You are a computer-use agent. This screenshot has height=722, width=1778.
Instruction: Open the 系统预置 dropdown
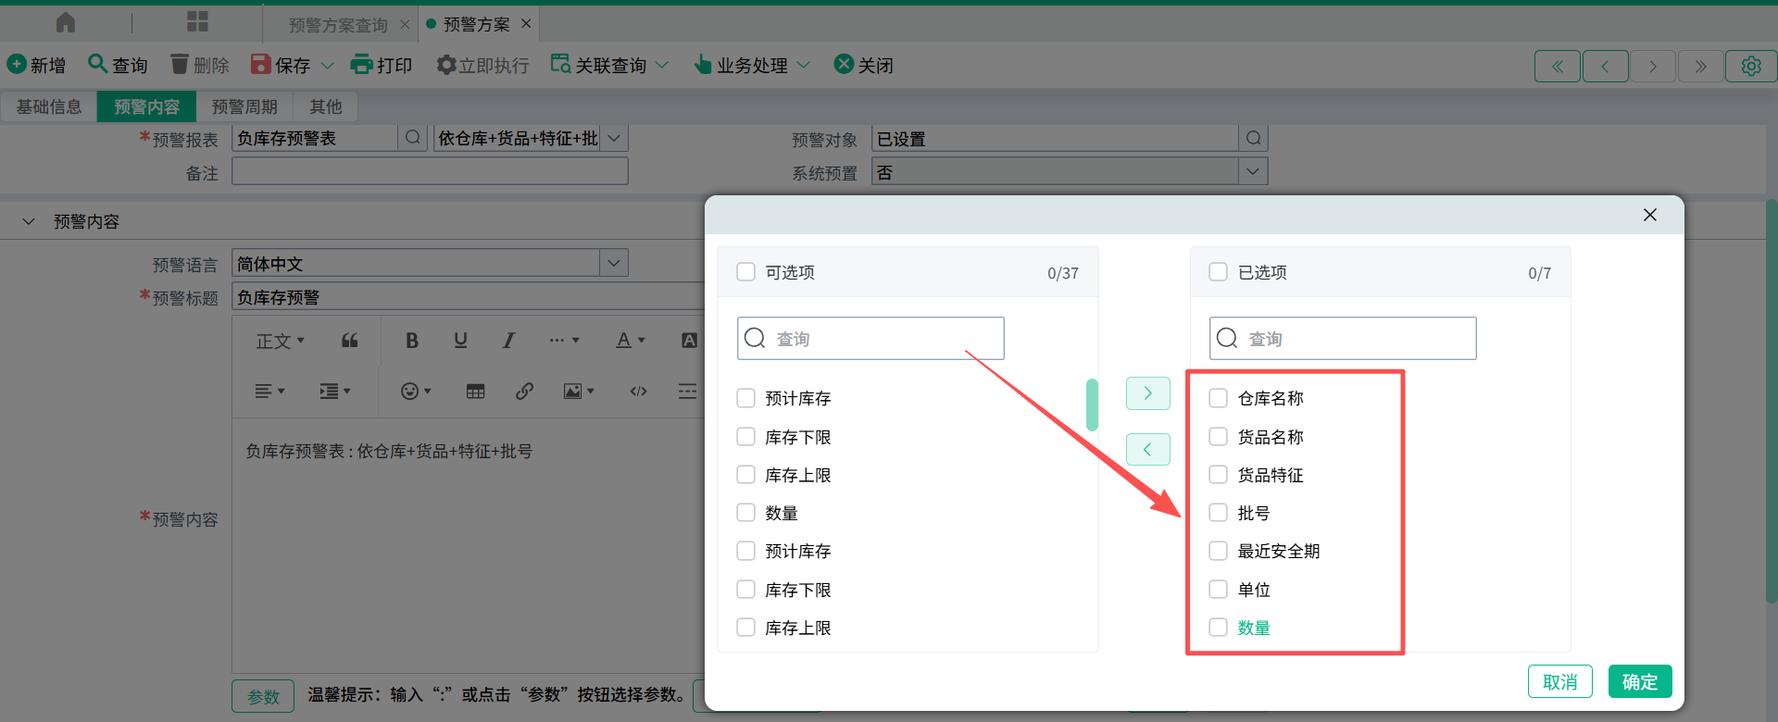[1253, 172]
